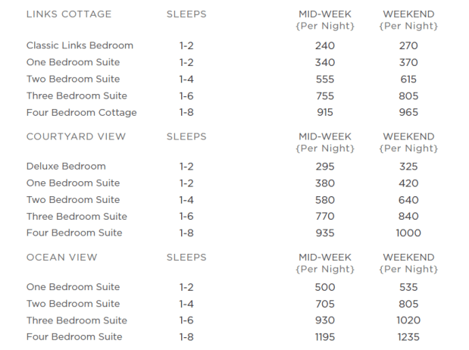Select the Four Bedroom Cottage row label
The height and width of the screenshot is (350, 469).
pos(82,113)
